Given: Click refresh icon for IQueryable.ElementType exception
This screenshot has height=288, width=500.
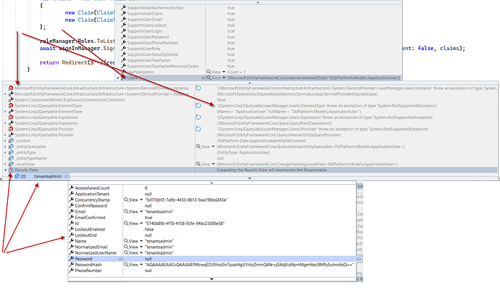Looking at the screenshot, I should [x=198, y=106].
